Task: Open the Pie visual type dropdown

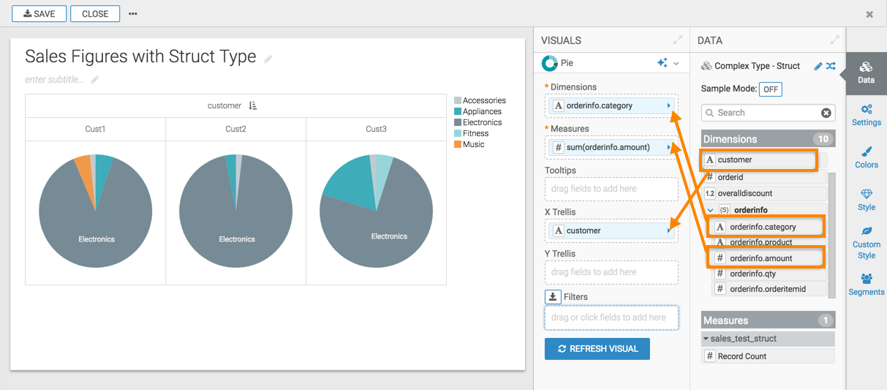Action: tap(676, 64)
